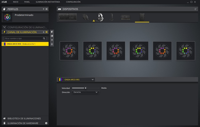Click the Filtrar nombre o tipo search field

(x=25, y=38)
